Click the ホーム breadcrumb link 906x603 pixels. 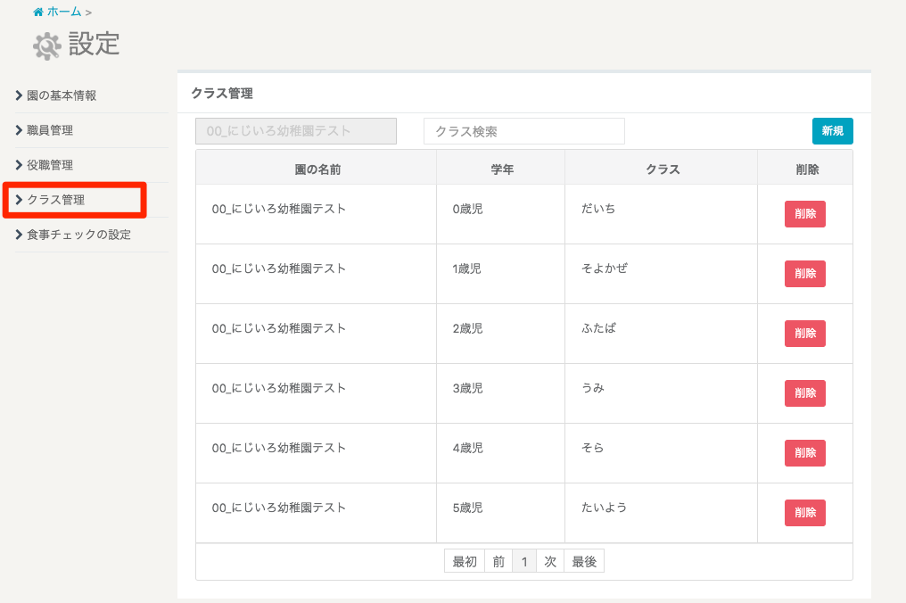click(63, 12)
